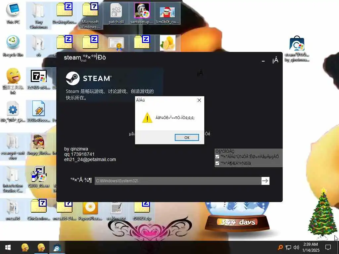The height and width of the screenshot is (254, 339).
Task: Click the orange search tray icon
Action: click(x=280, y=247)
